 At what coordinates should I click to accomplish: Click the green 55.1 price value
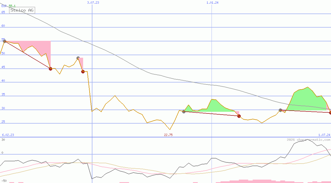tap(12, 6)
